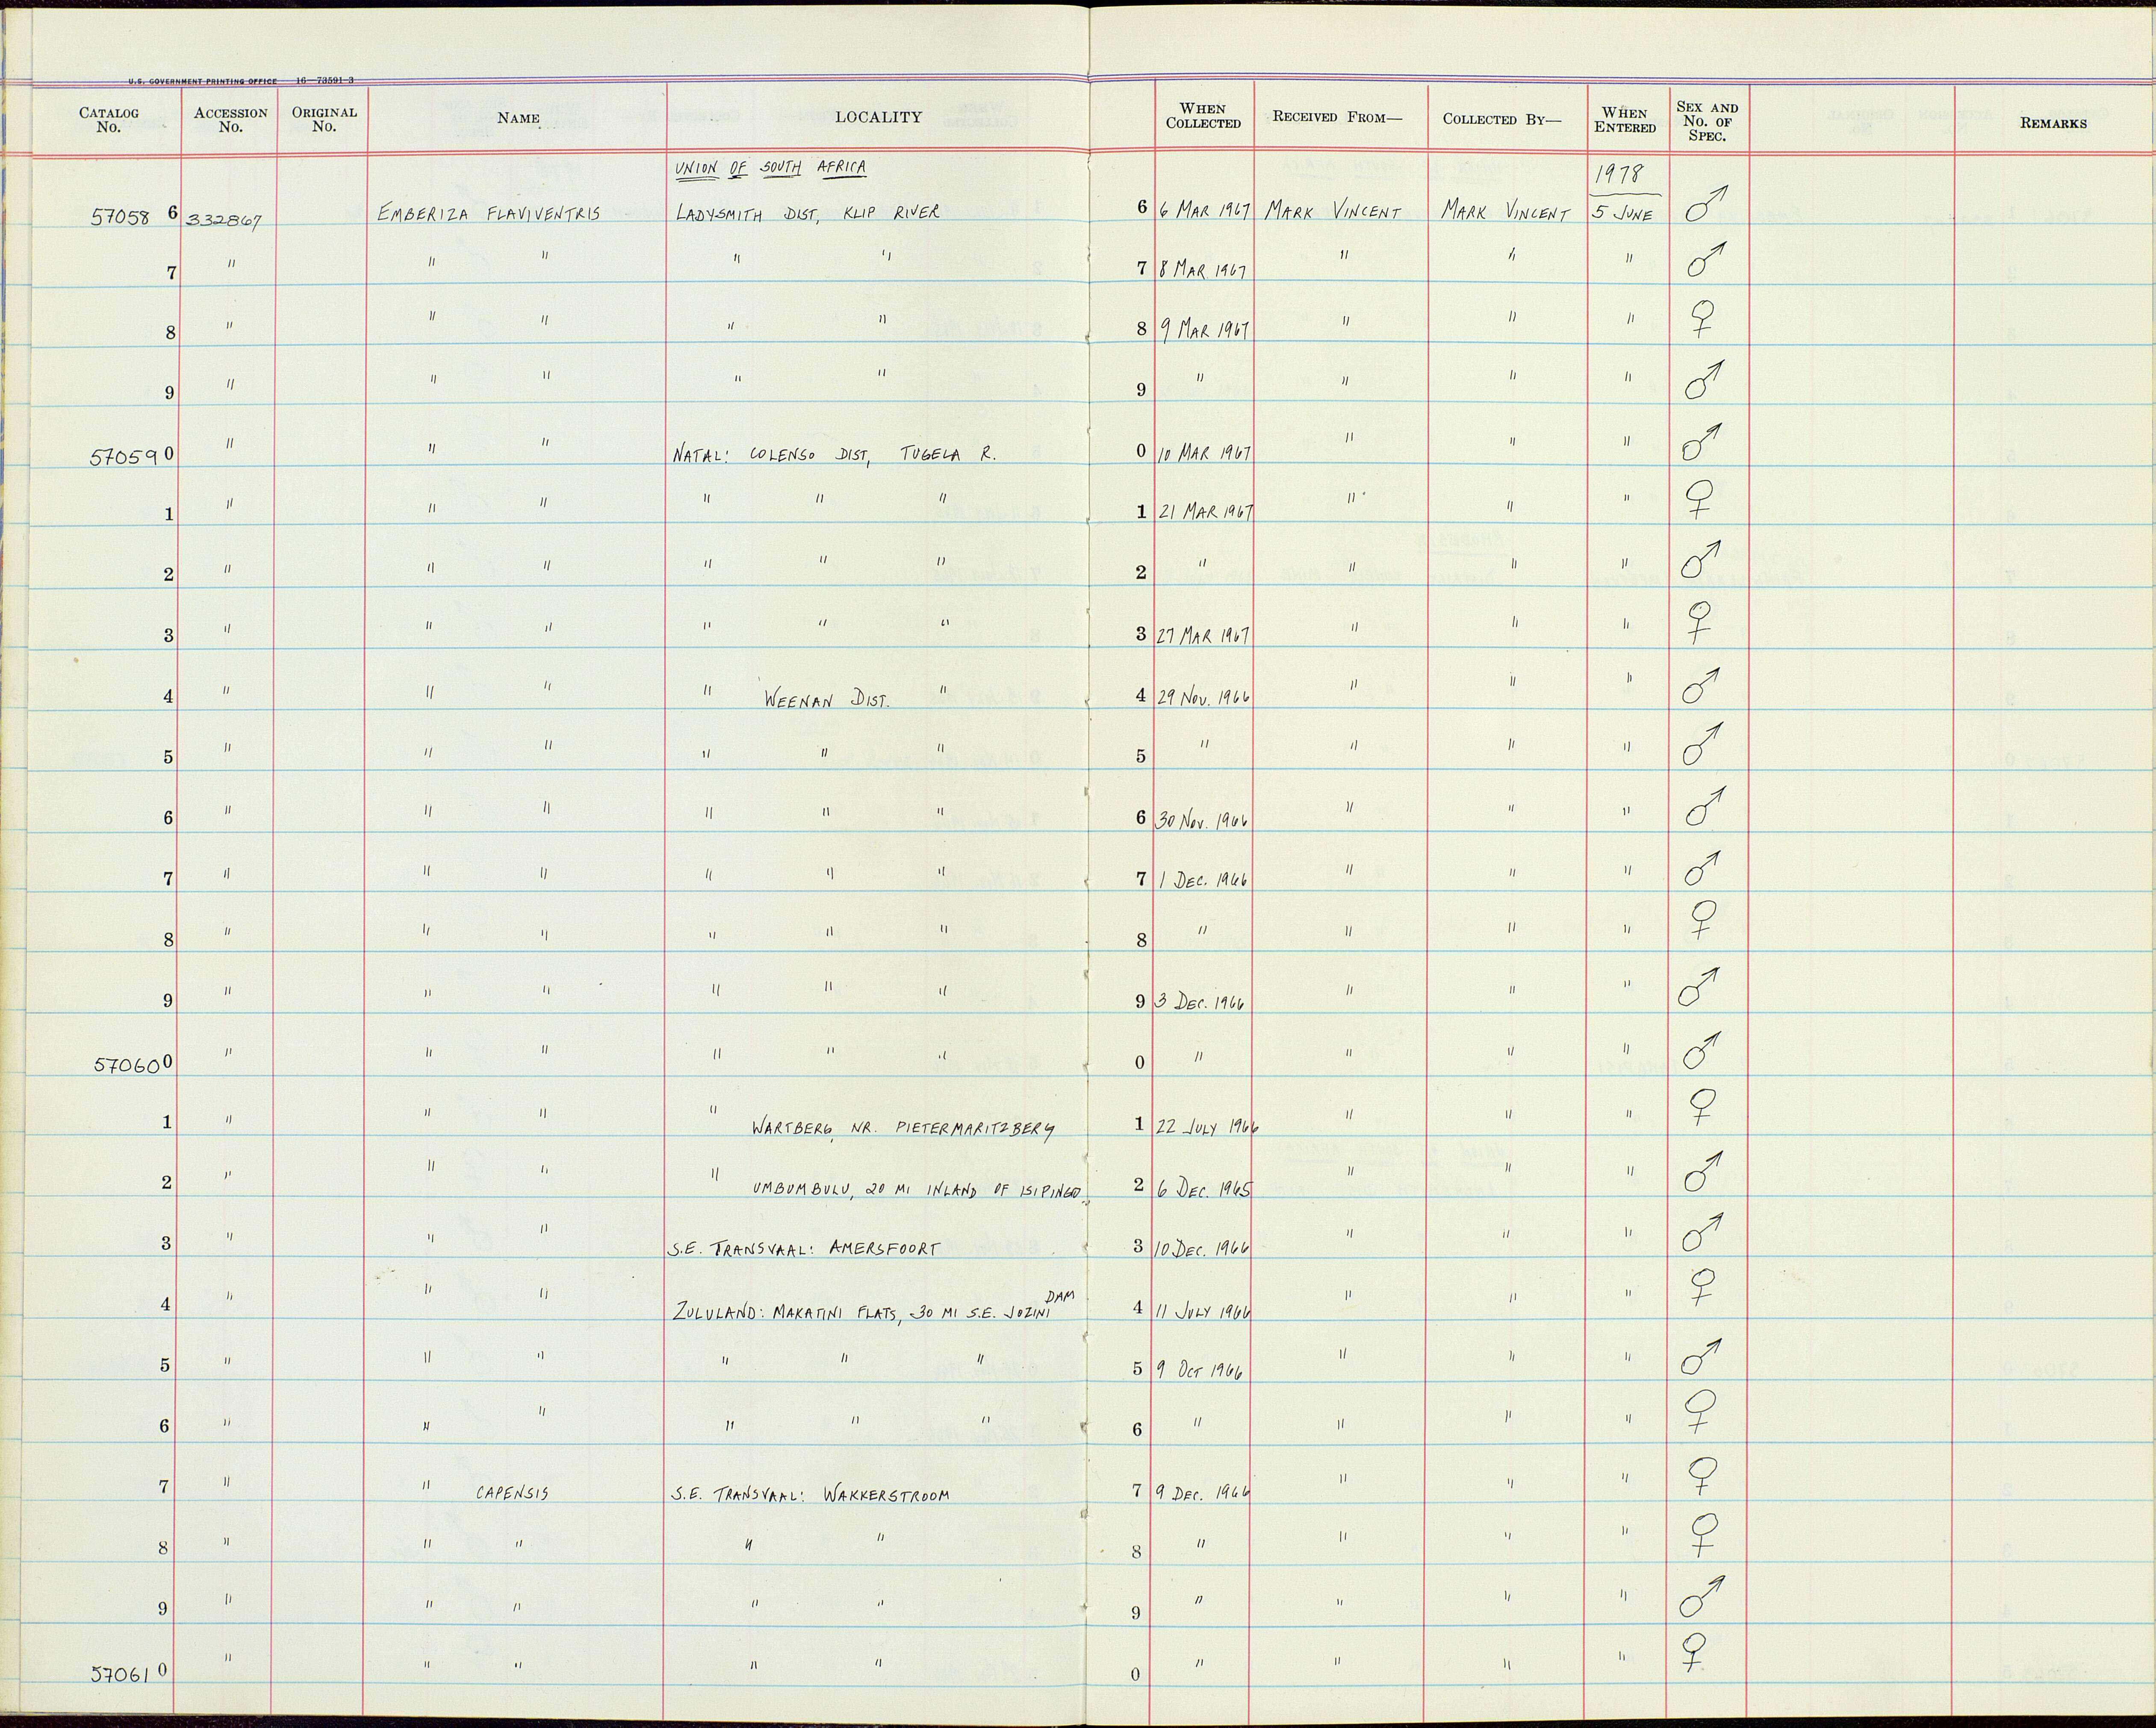Click the female symbol in the 9 Mar 1967 row

coord(1701,320)
